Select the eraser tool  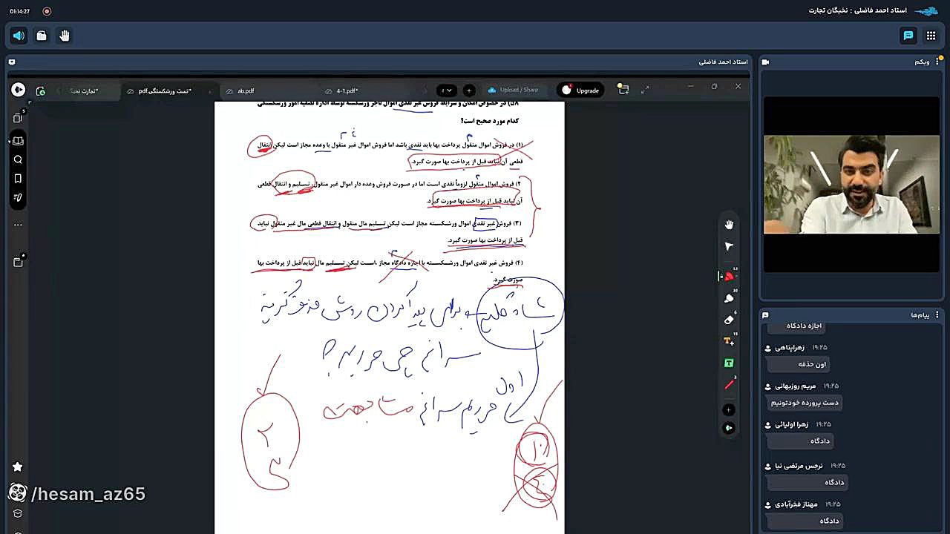point(729,320)
